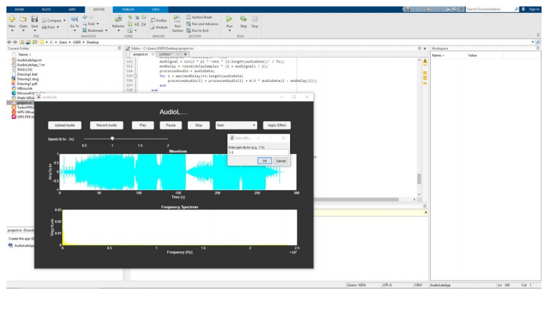548x317 pixels.
Task: Click the editor warning indicator triangle
Action: coord(425,61)
